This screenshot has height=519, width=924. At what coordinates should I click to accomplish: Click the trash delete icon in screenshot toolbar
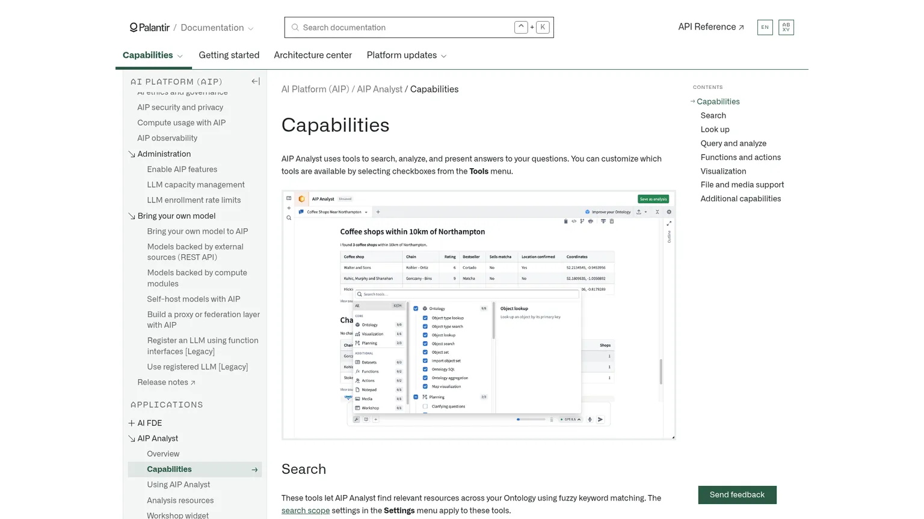coord(612,221)
